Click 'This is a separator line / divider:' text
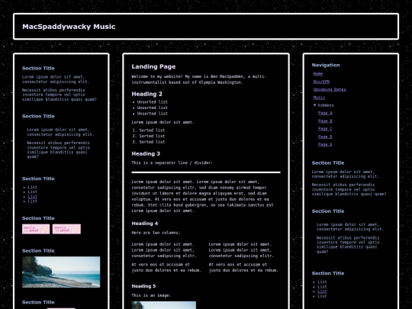This screenshot has height=309, width=412. click(x=172, y=163)
